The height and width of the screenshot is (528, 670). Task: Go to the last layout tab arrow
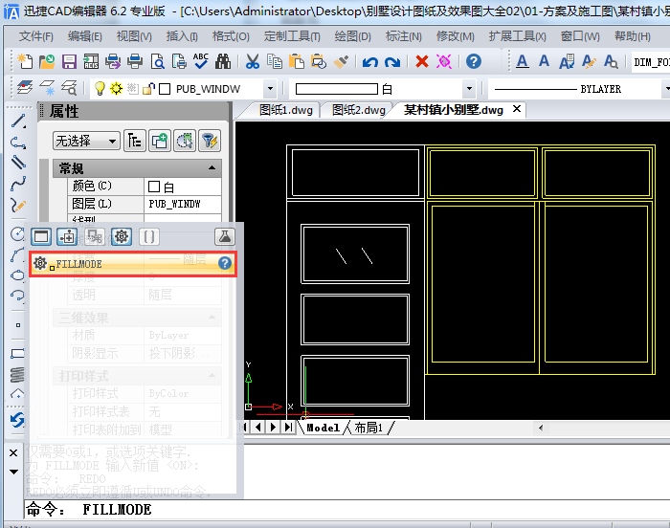click(289, 428)
